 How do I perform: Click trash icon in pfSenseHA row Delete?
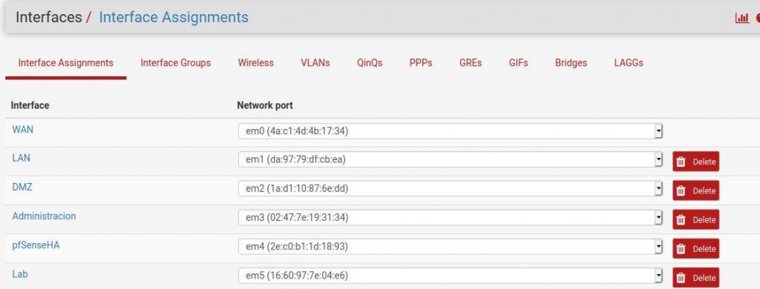pos(681,249)
